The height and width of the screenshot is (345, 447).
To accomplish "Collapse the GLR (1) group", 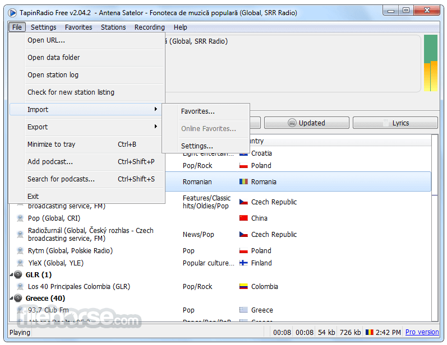I will click(x=12, y=275).
